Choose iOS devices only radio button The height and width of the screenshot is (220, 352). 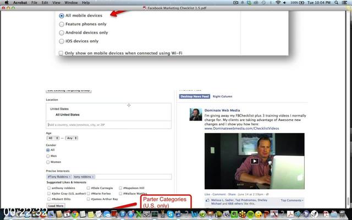point(62,41)
